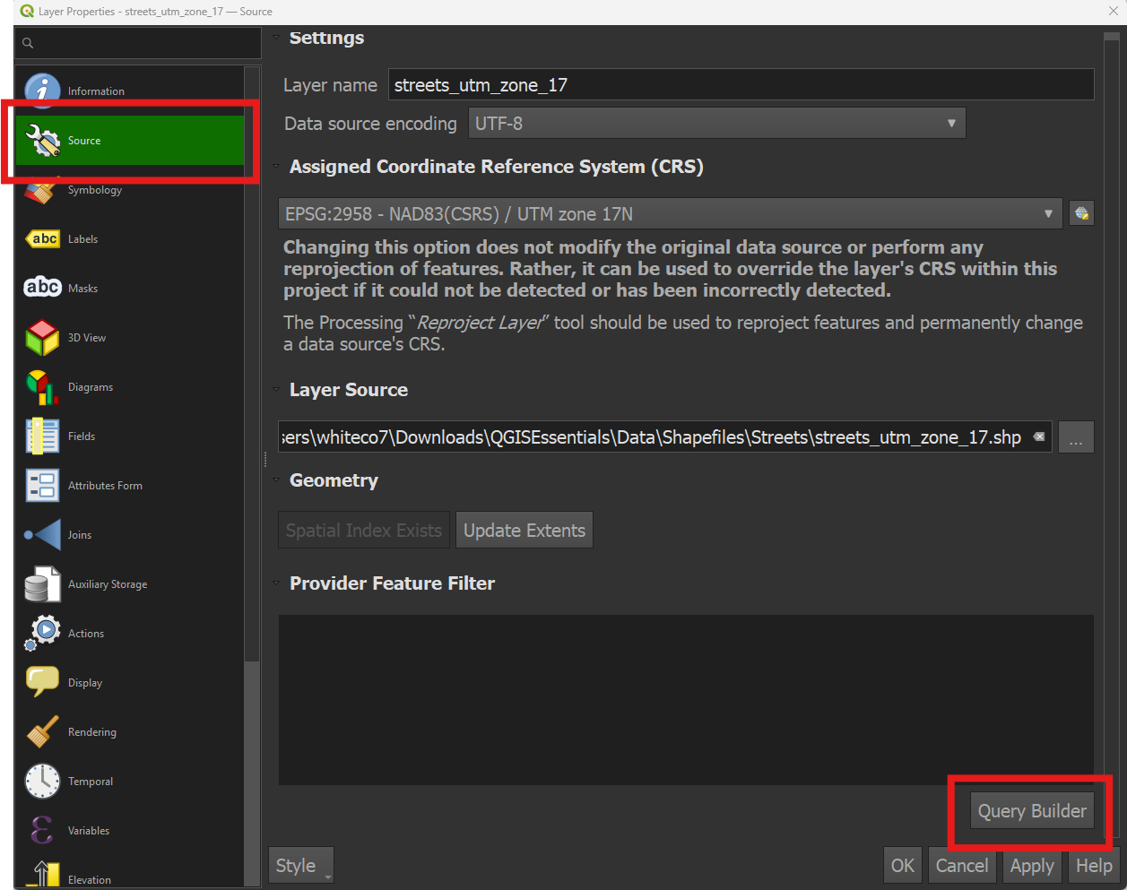
Task: Collapse the Layer Source section
Action: tap(276, 390)
